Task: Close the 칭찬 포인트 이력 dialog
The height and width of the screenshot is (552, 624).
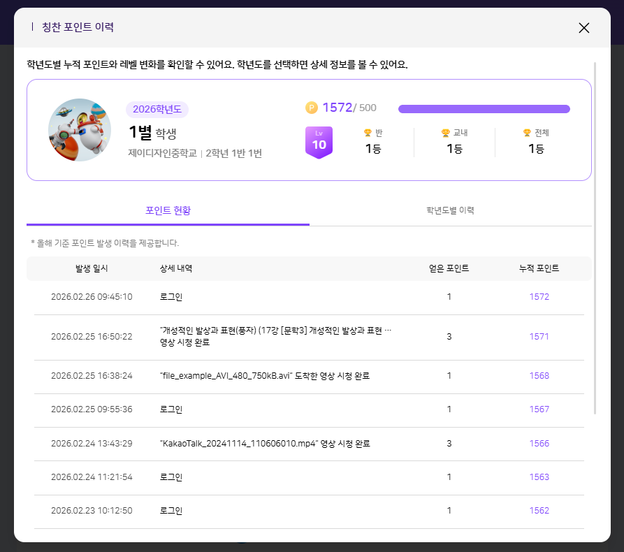Action: 584,28
